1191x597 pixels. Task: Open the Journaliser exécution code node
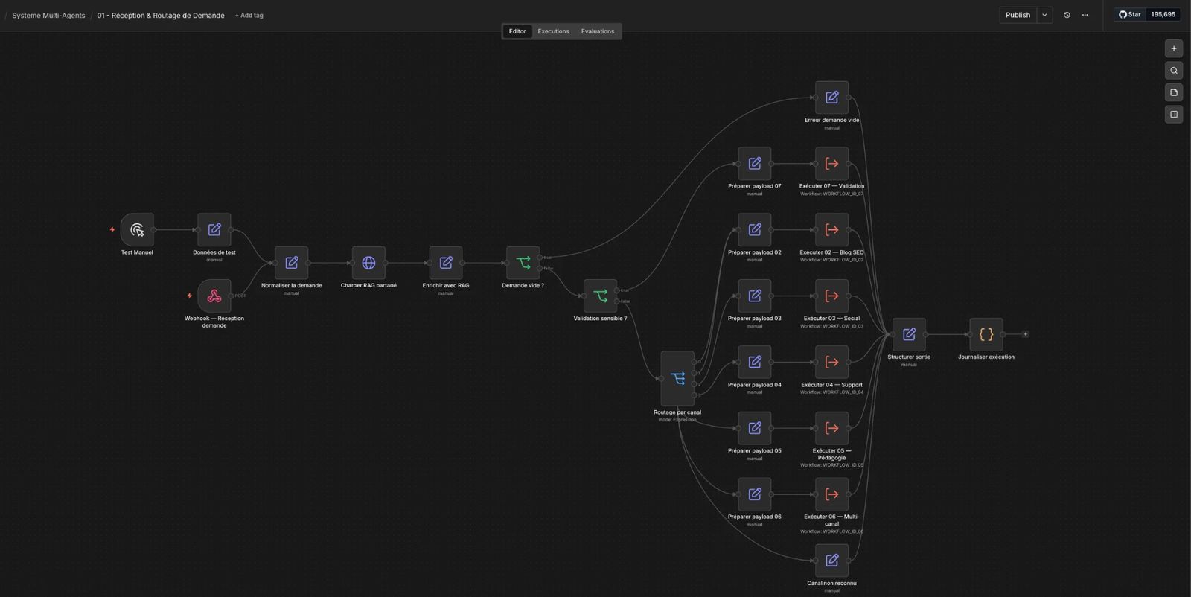pyautogui.click(x=986, y=335)
